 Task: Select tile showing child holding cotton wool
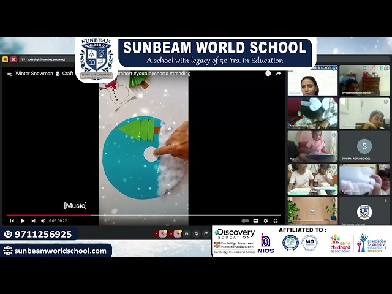click(364, 179)
